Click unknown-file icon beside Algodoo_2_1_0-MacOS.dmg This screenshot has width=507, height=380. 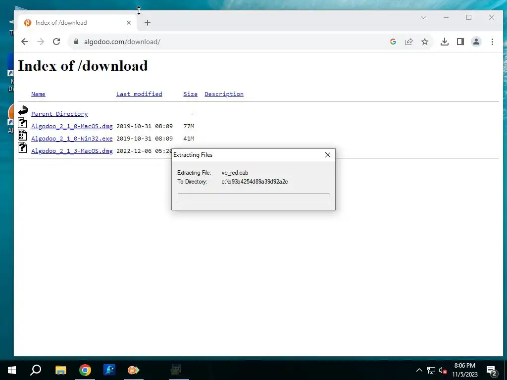pos(22,123)
